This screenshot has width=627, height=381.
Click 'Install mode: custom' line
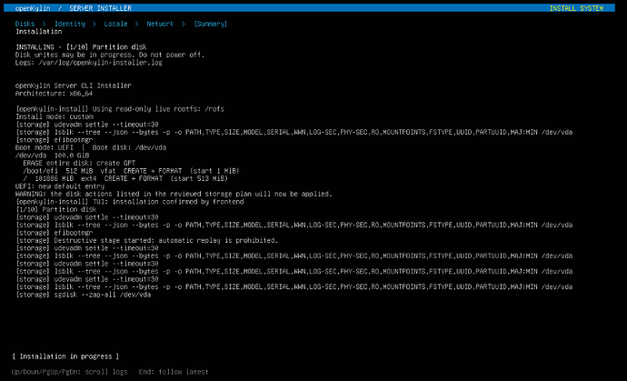tap(55, 117)
